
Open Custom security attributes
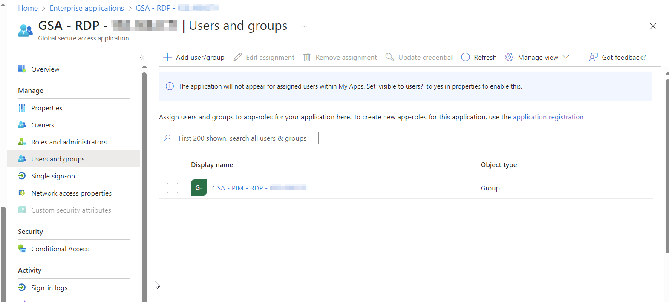click(x=74, y=210)
